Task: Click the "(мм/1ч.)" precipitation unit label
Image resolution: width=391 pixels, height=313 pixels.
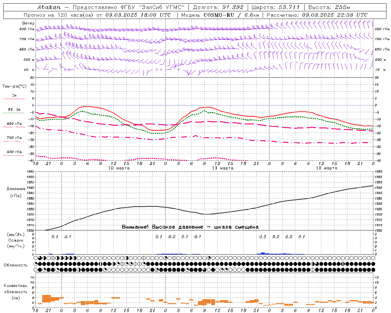Action: [16, 246]
